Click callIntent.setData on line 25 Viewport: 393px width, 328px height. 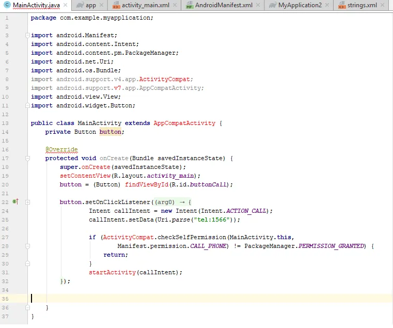coord(121,220)
